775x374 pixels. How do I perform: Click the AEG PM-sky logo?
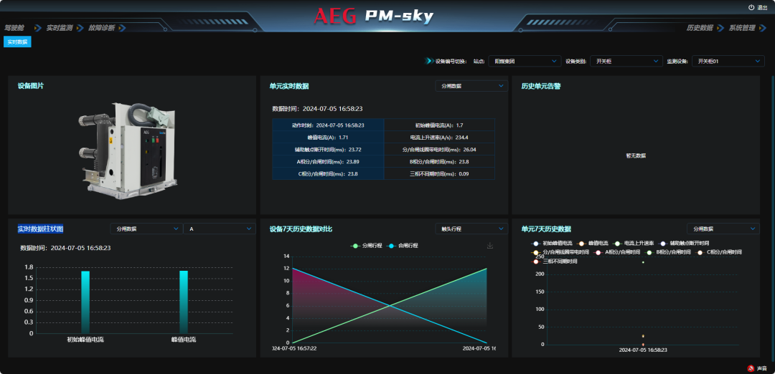point(374,16)
